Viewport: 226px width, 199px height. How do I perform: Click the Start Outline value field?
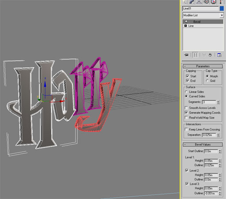click(x=211, y=151)
